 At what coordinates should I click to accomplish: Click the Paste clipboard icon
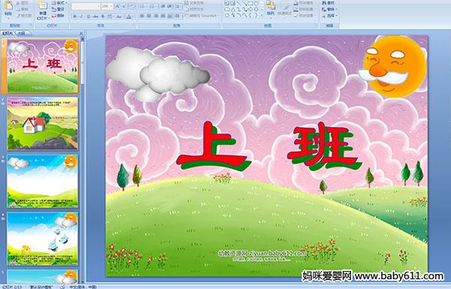[x=8, y=6]
